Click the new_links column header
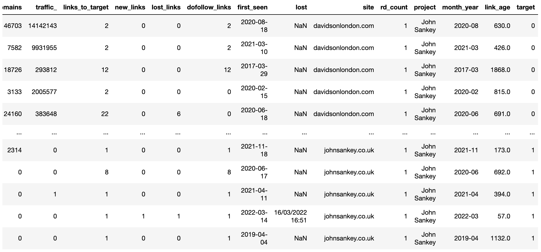Image resolution: width=541 pixels, height=252 pixels. point(130,7)
